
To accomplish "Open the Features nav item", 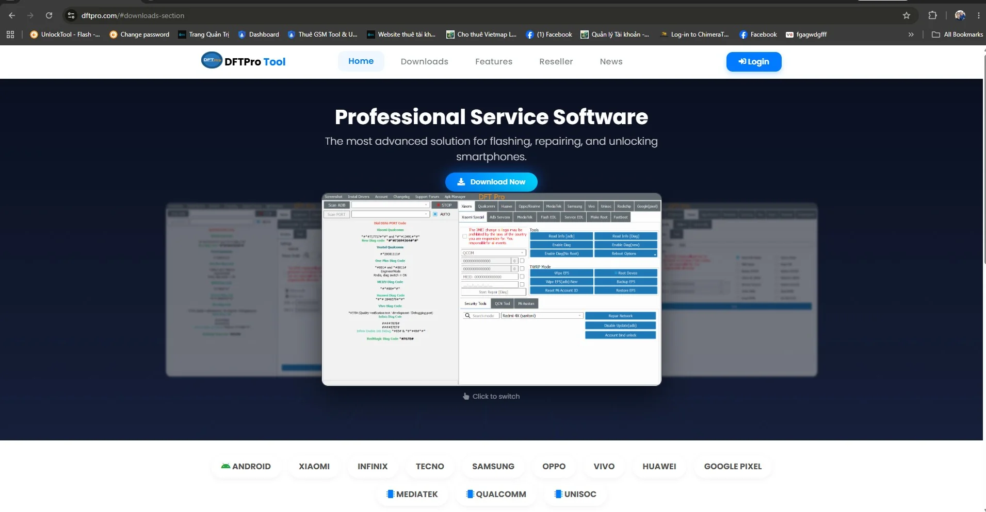I will [494, 61].
